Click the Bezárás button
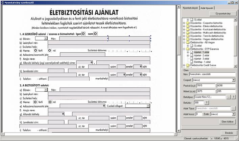239x141 pixels. (229, 133)
